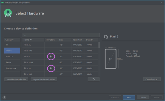165x101 pixels.
Task: Select the Pixel XL row
Action: (x=60, y=45)
